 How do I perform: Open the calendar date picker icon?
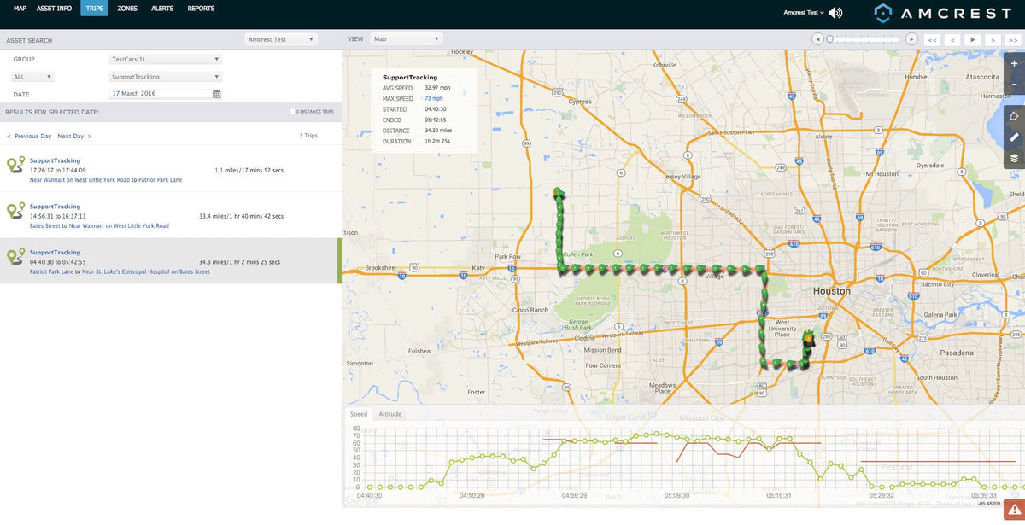217,95
